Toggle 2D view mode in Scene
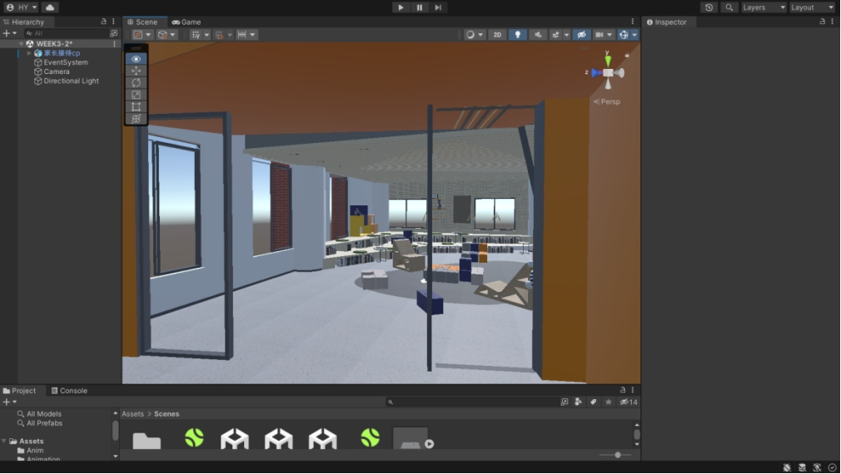 tap(497, 35)
